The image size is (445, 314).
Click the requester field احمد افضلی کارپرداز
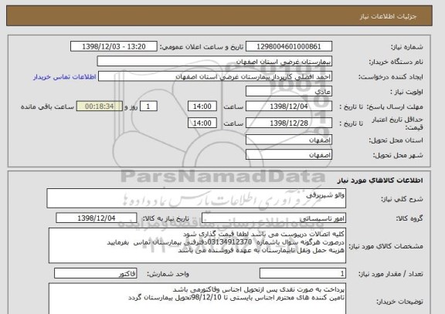(x=215, y=76)
